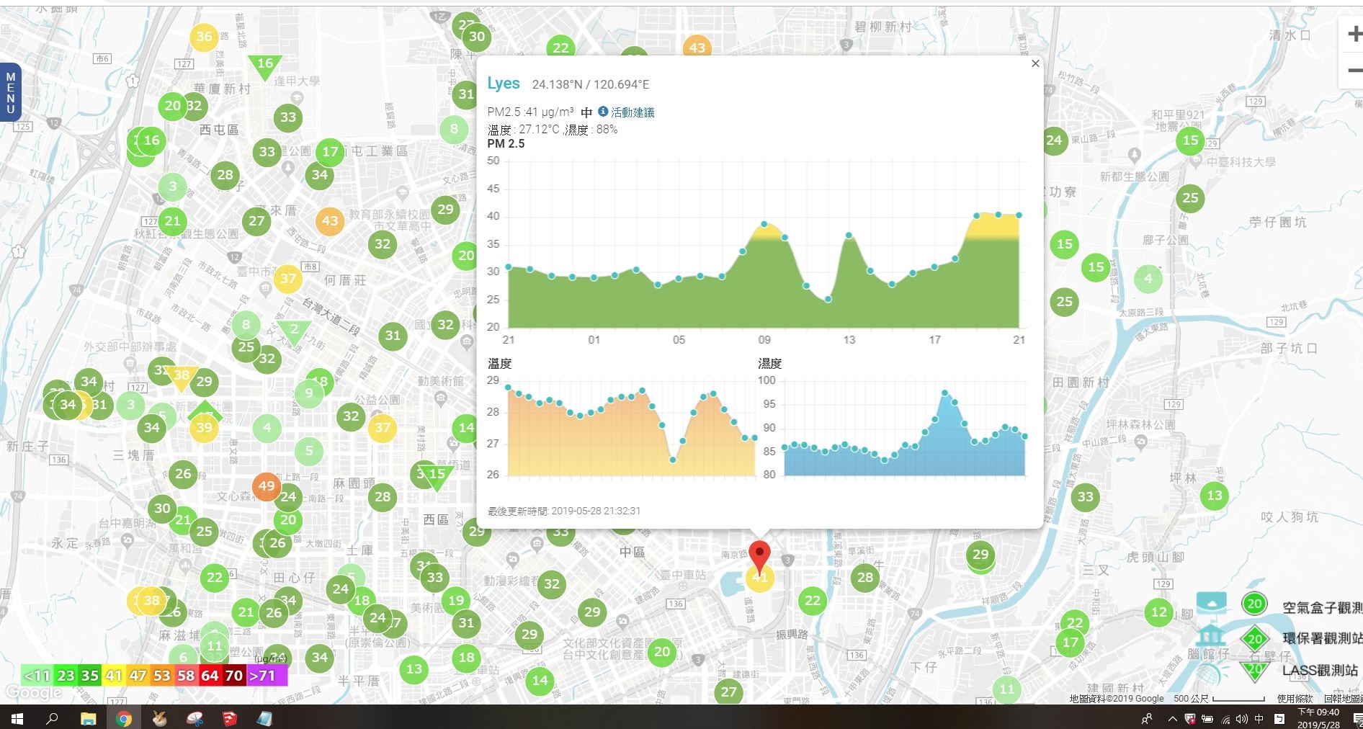Viewport: 1363px width, 729px height.
Task: Click the EPA station diamond legend icon
Action: click(1254, 638)
